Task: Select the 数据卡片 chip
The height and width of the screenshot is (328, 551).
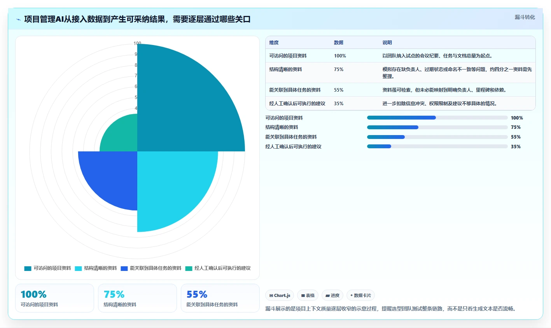Action: [360, 295]
